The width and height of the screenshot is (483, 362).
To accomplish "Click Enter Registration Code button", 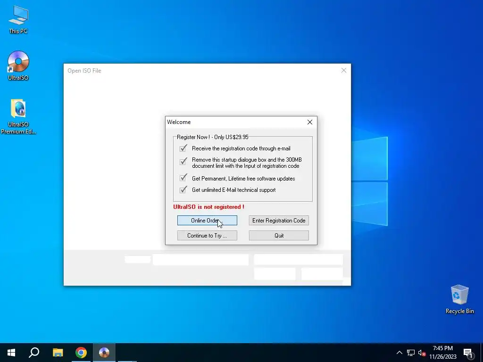I will pos(279,221).
